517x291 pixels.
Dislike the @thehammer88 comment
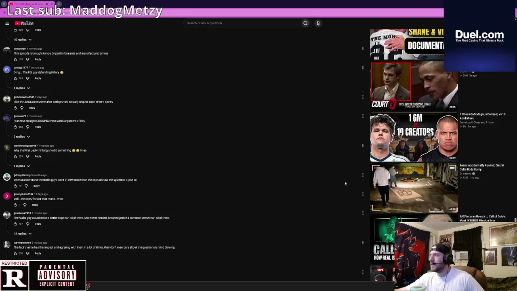27,253
